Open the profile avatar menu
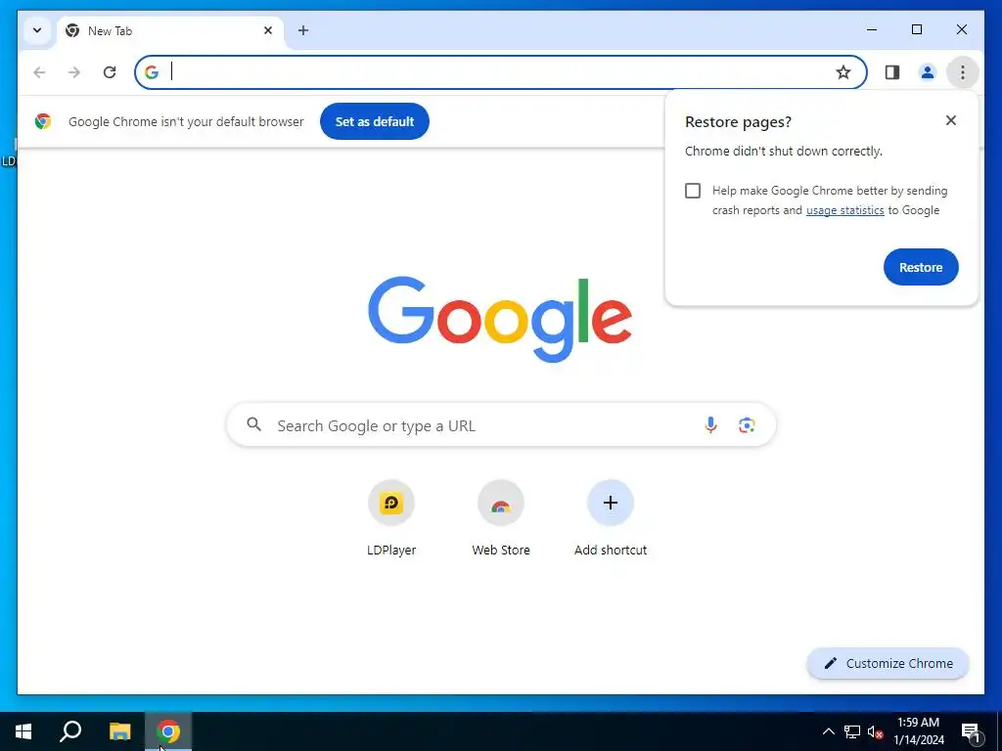Viewport: 1002px width, 751px height. point(928,72)
